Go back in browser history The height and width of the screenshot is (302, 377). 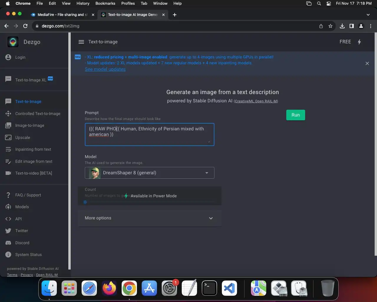click(6, 26)
